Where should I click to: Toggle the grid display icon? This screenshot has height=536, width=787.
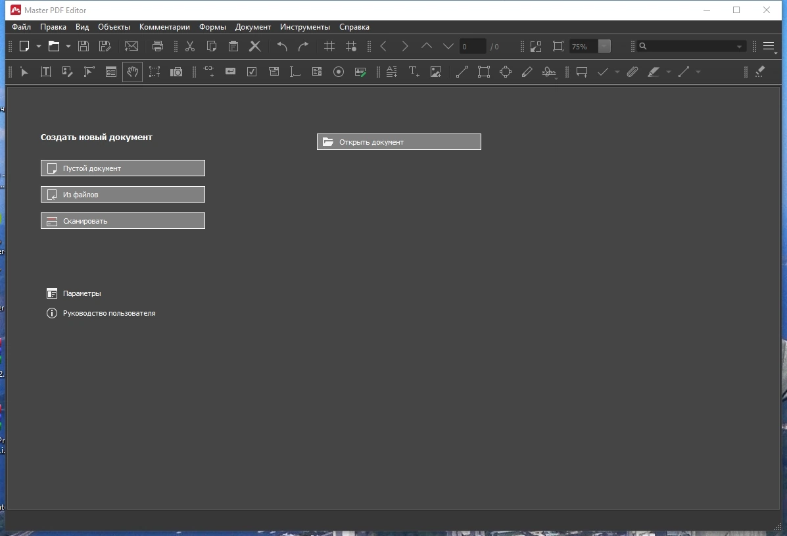(x=329, y=46)
